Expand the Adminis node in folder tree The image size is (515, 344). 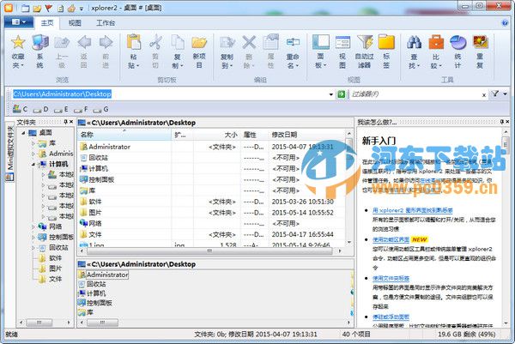33,154
